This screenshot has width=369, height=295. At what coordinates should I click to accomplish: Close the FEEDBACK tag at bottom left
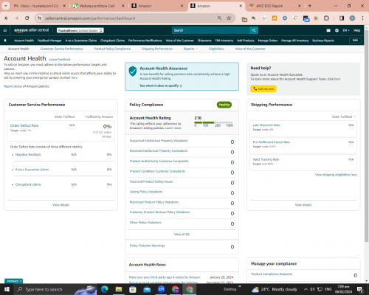tap(21, 281)
